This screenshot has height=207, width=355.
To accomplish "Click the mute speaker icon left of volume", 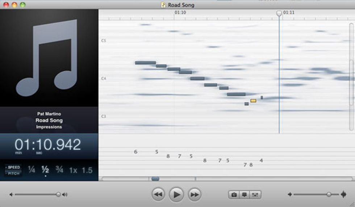I will click(11, 194).
